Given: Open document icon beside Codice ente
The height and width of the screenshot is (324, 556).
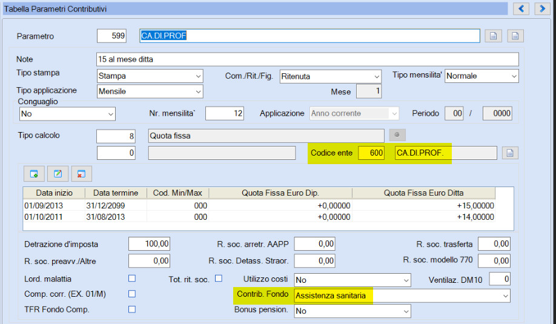Looking at the screenshot, I should (x=510, y=153).
